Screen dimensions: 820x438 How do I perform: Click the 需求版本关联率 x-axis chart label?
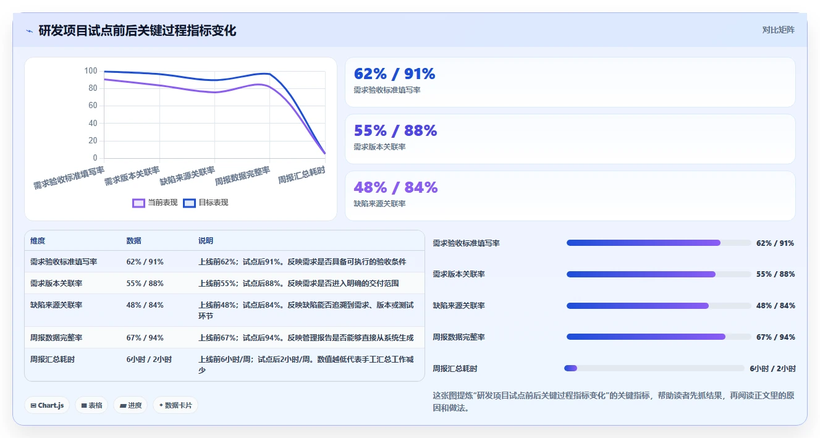[132, 176]
